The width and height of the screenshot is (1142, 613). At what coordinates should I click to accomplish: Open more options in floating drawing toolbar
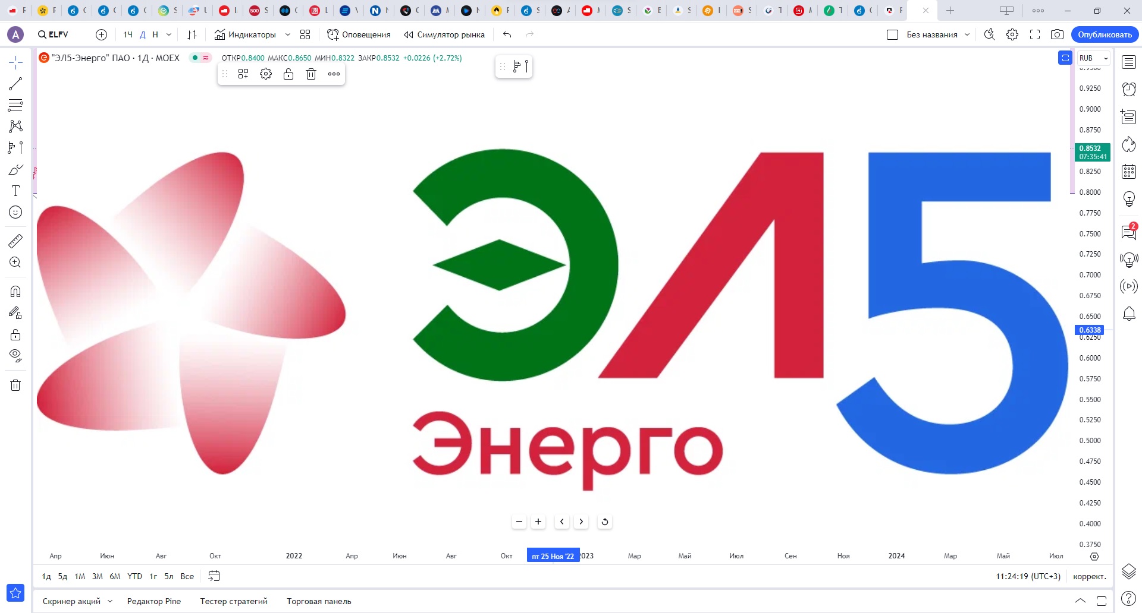(334, 74)
